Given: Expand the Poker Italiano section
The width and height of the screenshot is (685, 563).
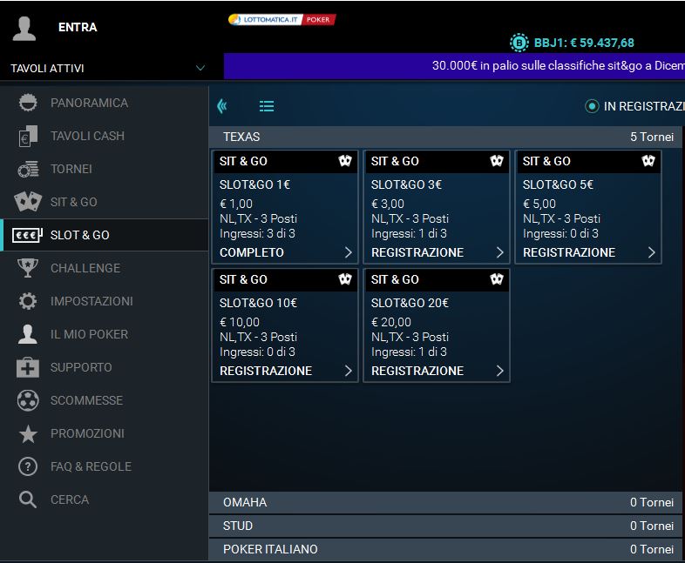Looking at the screenshot, I should tap(445, 549).
